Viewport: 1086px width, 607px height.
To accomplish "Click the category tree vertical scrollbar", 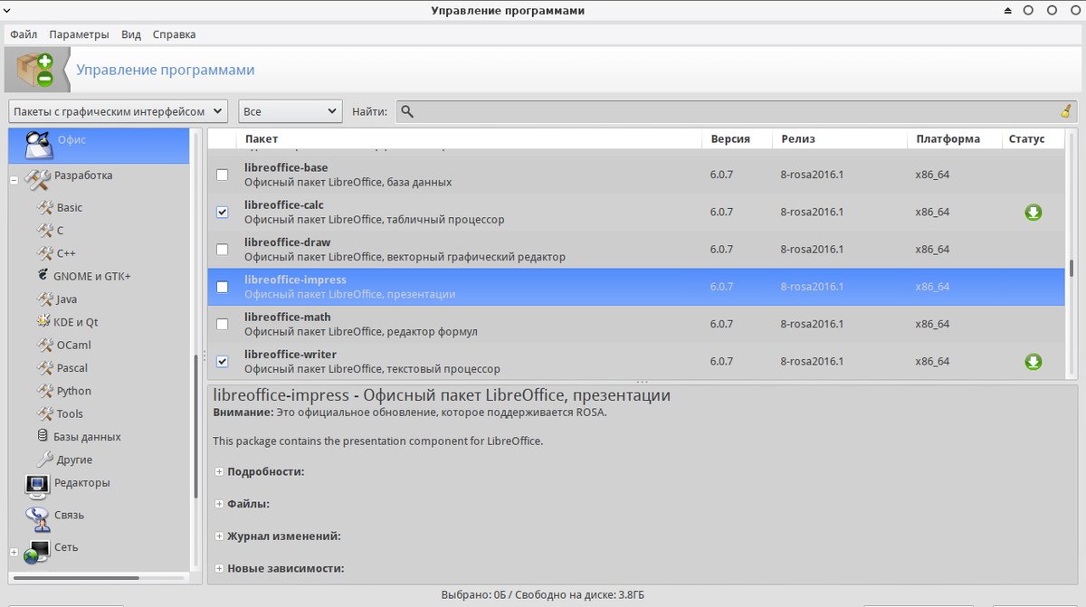I will pos(195,425).
